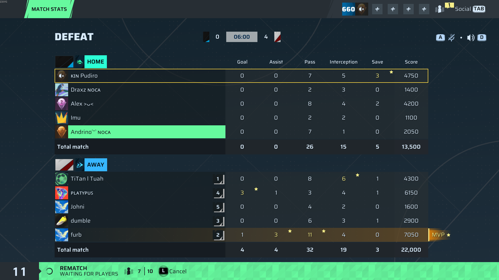Viewport: 499px width, 280px height.
Task: Invite player in third empty party slot
Action: (409, 9)
